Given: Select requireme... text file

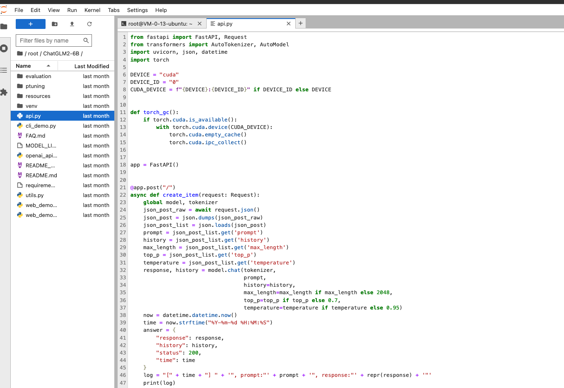Looking at the screenshot, I should pyautogui.click(x=63, y=185).
